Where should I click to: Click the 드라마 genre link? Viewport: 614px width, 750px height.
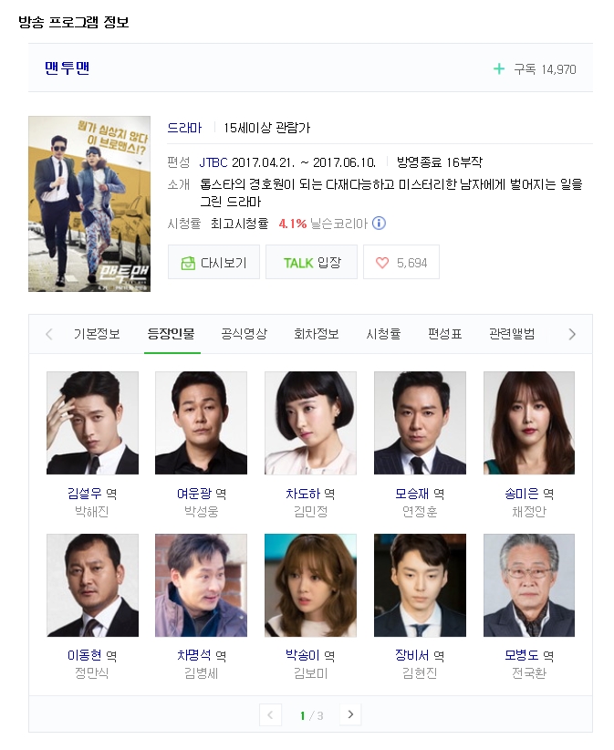tap(184, 128)
